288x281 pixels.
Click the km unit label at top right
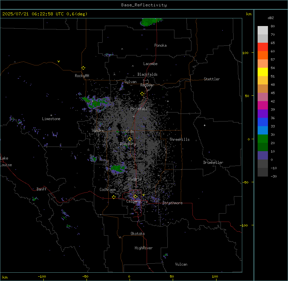(x=249, y=14)
